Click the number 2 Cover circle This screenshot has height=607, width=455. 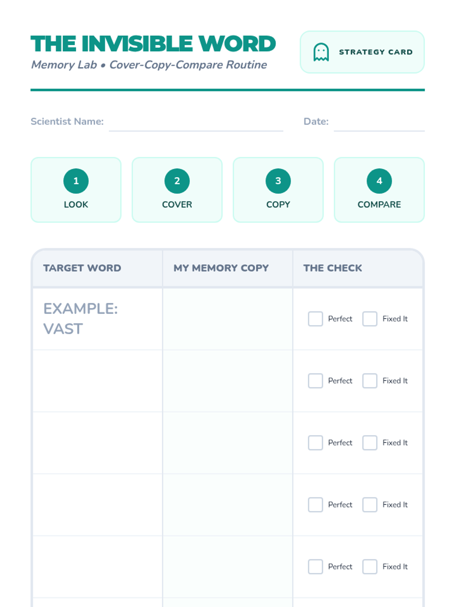click(177, 181)
